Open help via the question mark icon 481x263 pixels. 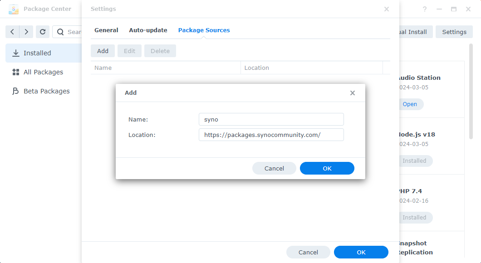point(425,9)
